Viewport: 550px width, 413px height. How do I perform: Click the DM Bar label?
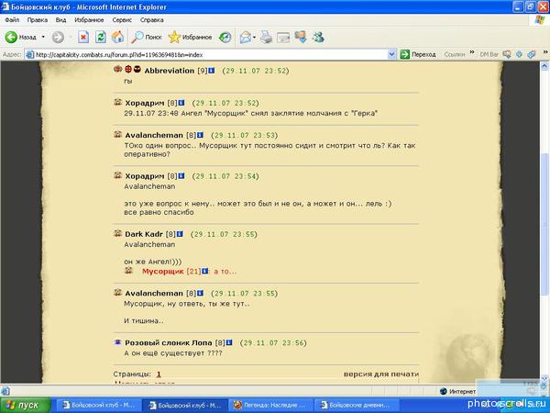(x=489, y=54)
